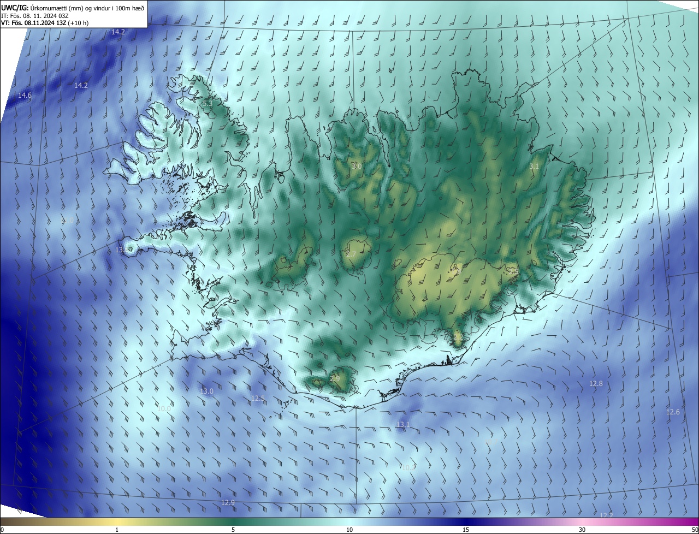
Task: Click the IT: Fös. 08. 11. 2024 03Z line
Action: 34,15
